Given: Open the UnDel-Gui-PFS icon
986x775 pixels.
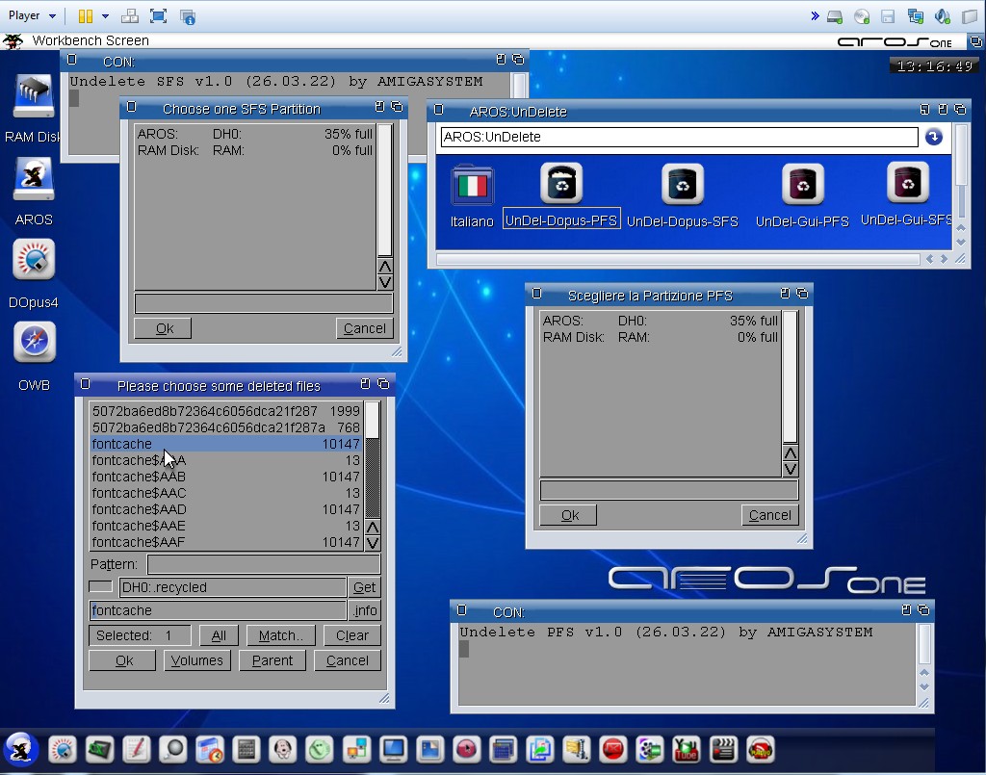Looking at the screenshot, I should pyautogui.click(x=802, y=186).
